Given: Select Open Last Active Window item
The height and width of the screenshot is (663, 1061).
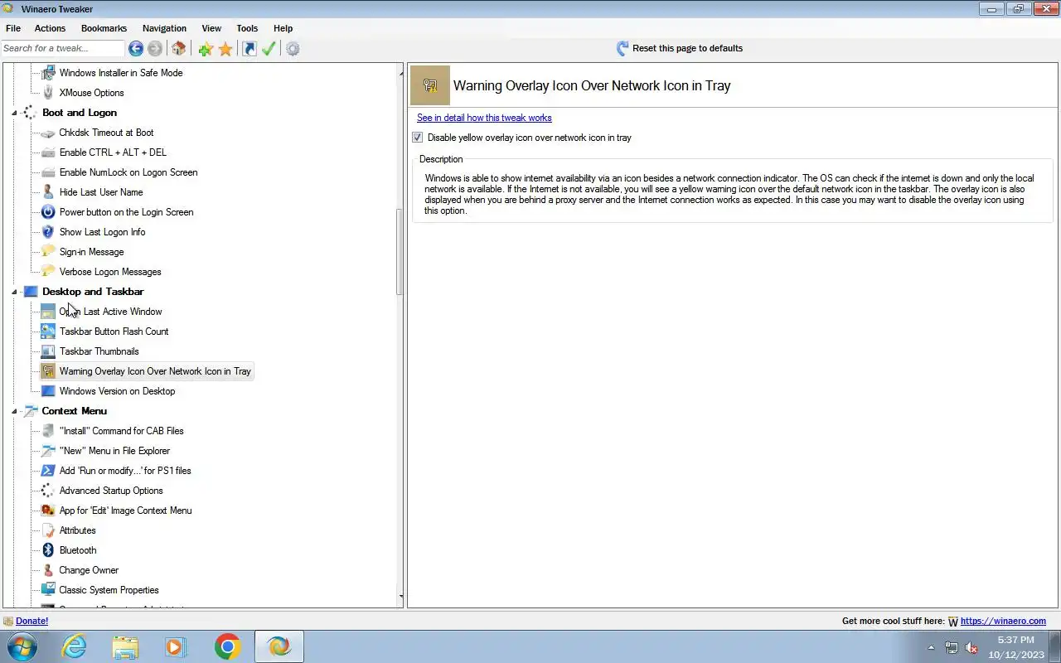Looking at the screenshot, I should [x=110, y=312].
